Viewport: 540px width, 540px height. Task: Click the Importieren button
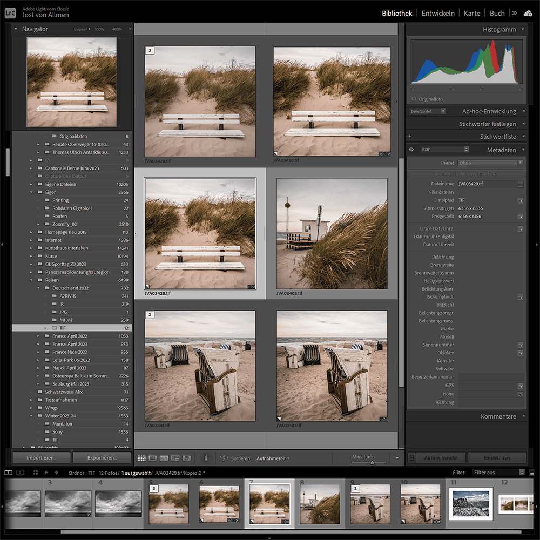(x=42, y=458)
